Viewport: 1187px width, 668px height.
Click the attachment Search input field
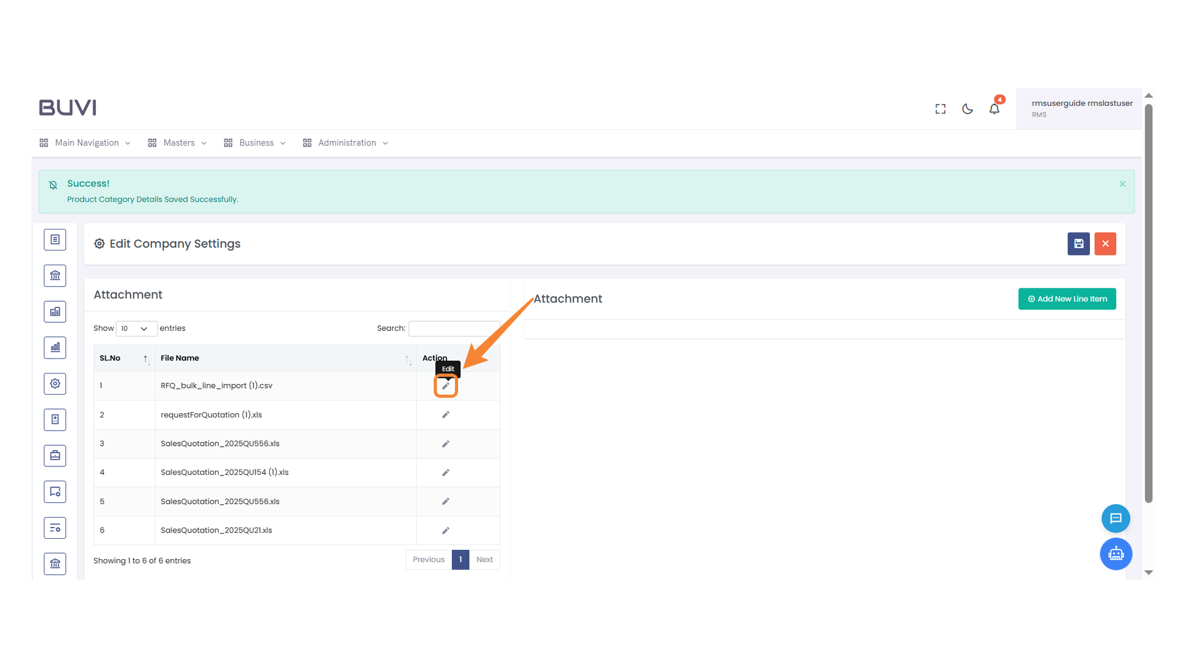[x=454, y=328]
